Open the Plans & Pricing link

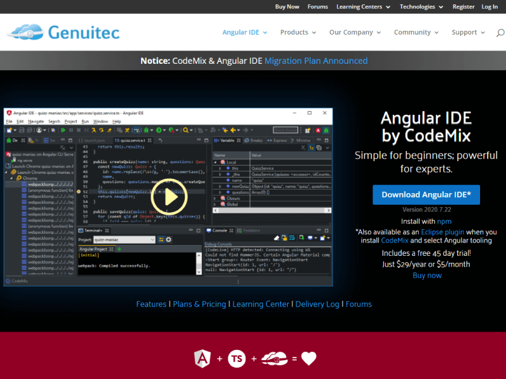pyautogui.click(x=199, y=304)
